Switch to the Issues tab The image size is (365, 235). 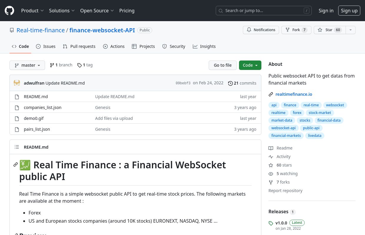click(46, 46)
